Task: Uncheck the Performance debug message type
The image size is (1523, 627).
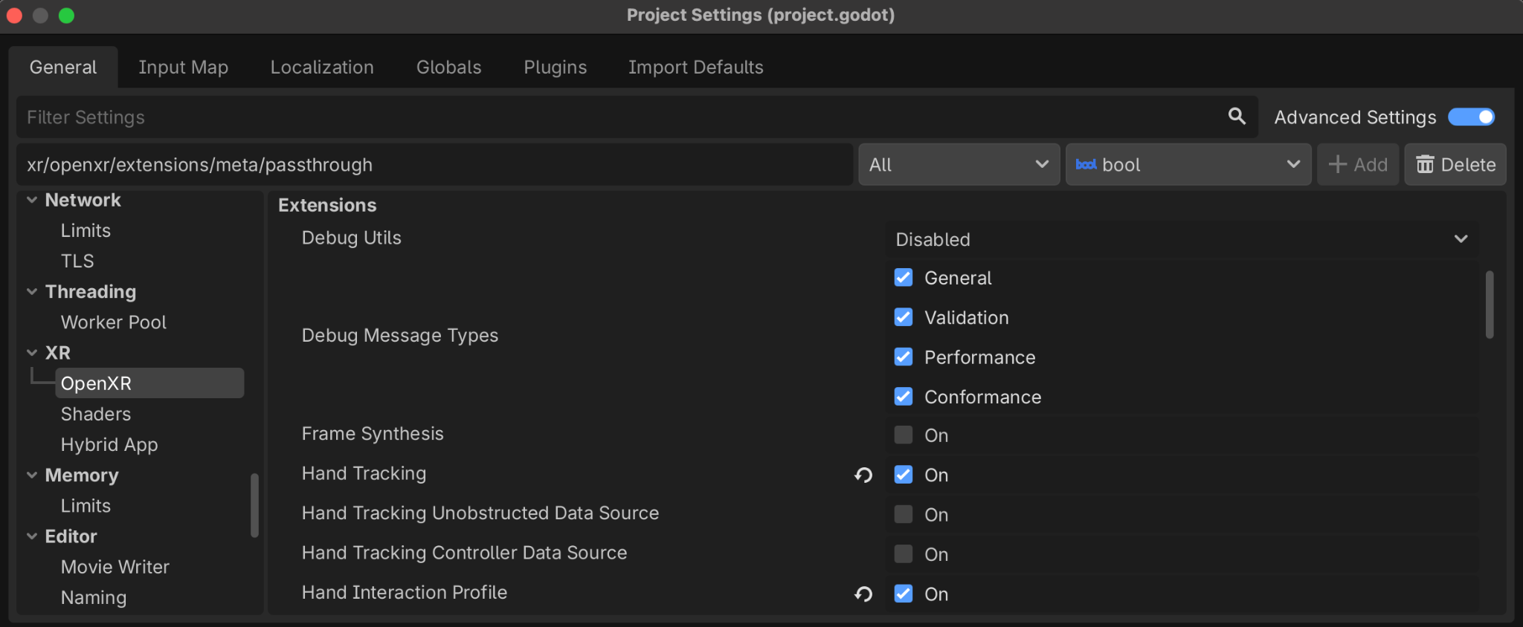Action: click(x=904, y=357)
